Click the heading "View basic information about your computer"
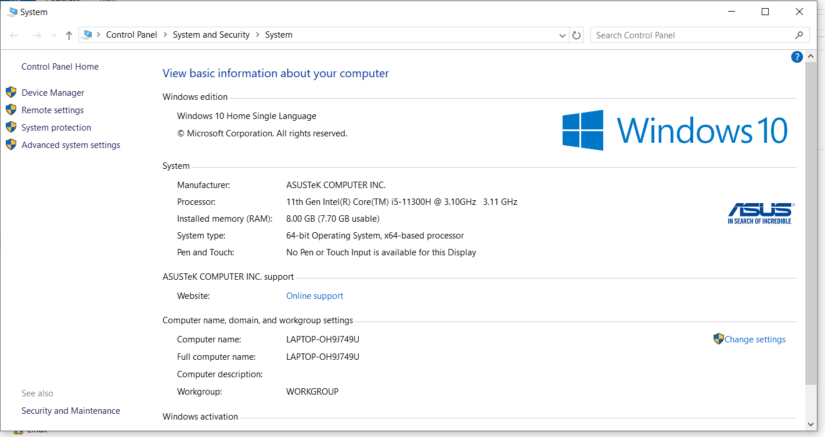The width and height of the screenshot is (825, 437). click(276, 74)
